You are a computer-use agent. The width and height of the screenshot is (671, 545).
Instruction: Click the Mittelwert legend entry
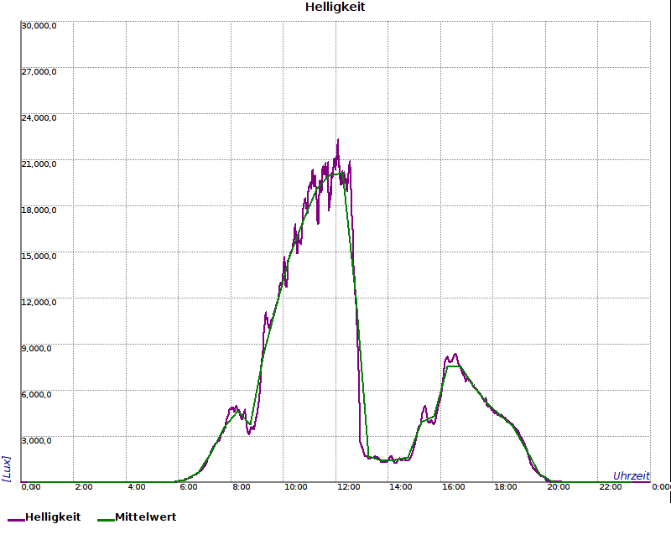(137, 517)
